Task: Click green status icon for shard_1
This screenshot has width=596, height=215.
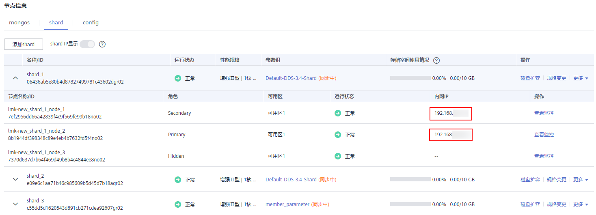Action: (178, 78)
